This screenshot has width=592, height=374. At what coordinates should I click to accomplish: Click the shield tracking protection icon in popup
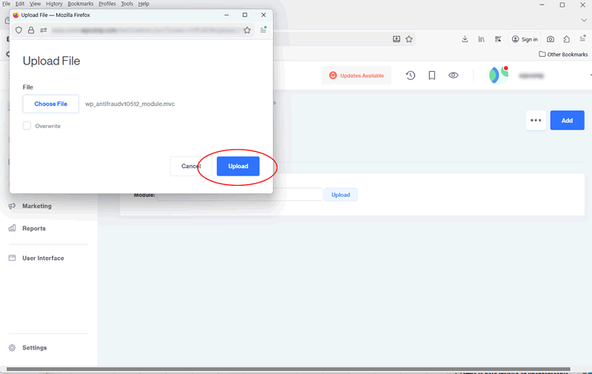tap(18, 30)
